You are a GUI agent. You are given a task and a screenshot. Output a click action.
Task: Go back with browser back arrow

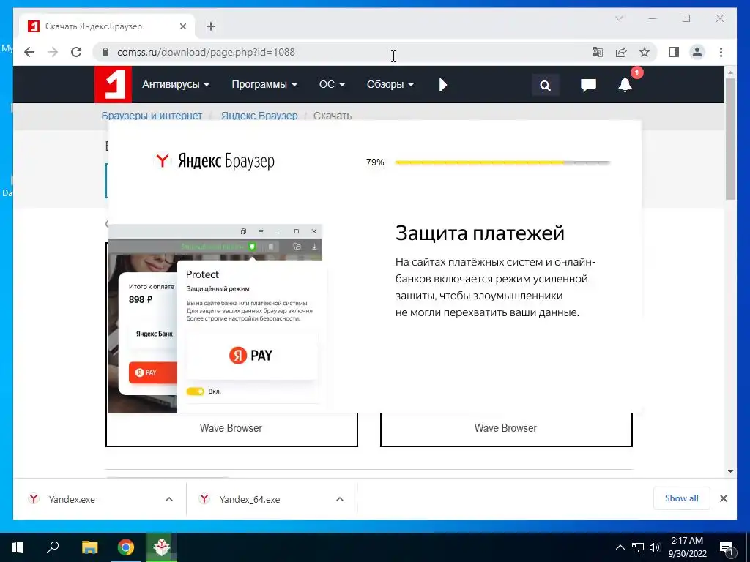[29, 52]
